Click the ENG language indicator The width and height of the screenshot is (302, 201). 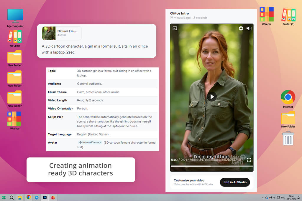(x=283, y=197)
